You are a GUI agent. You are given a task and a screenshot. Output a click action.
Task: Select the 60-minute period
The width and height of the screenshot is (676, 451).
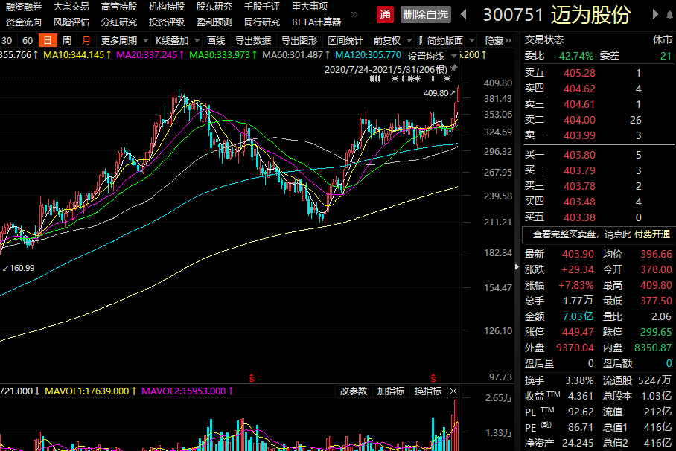coord(28,40)
